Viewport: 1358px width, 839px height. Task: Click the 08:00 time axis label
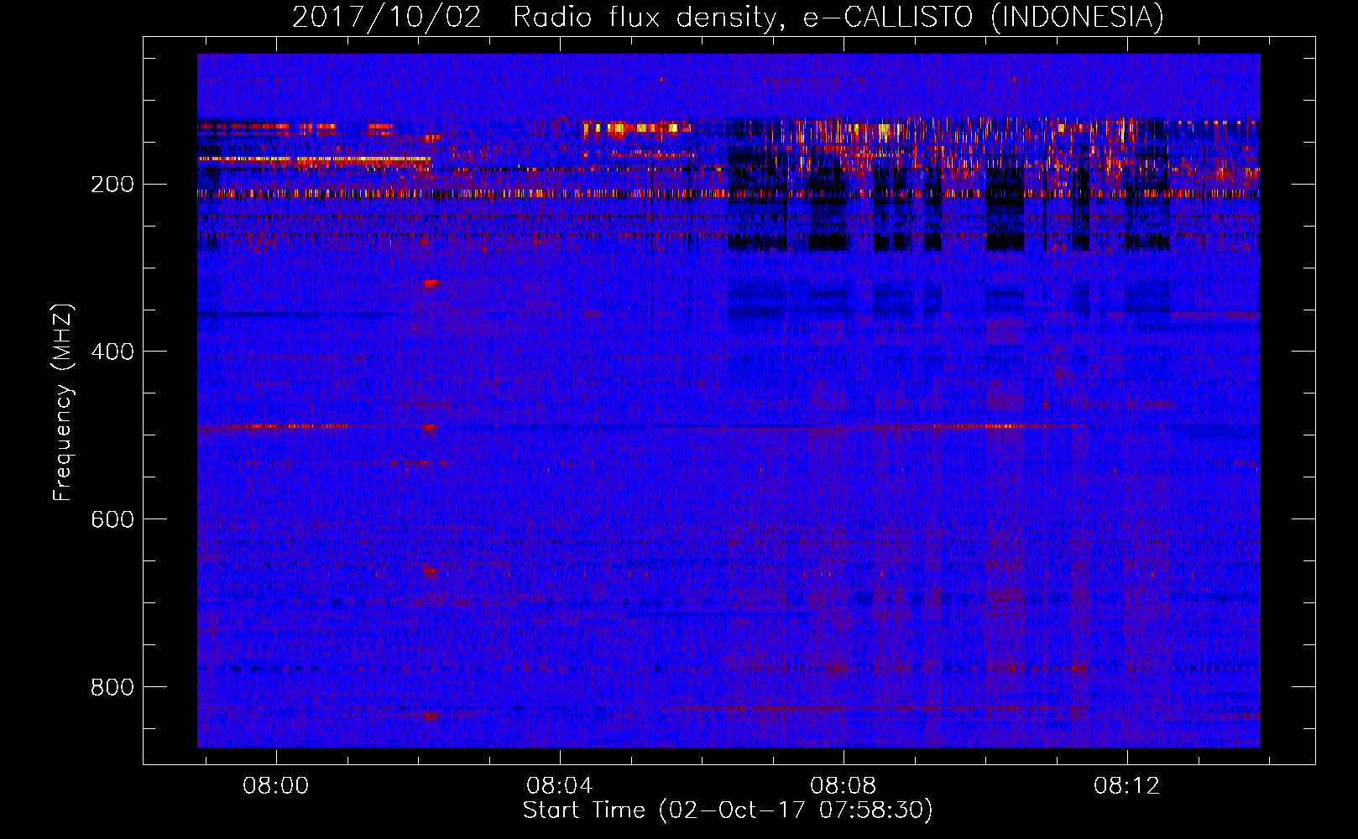[276, 786]
